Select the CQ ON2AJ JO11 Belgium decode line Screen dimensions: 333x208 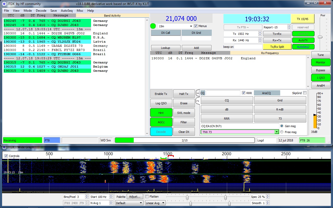click(47, 67)
